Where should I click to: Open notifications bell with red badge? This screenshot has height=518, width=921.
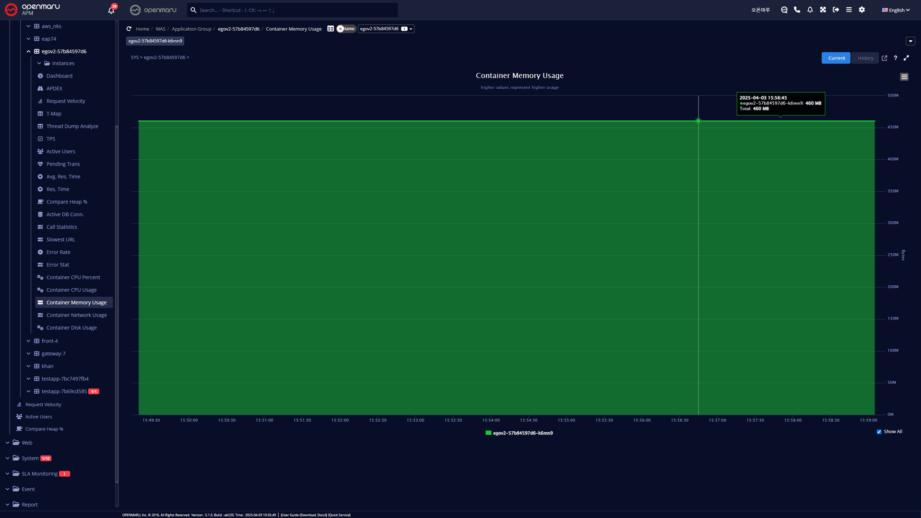pyautogui.click(x=111, y=10)
